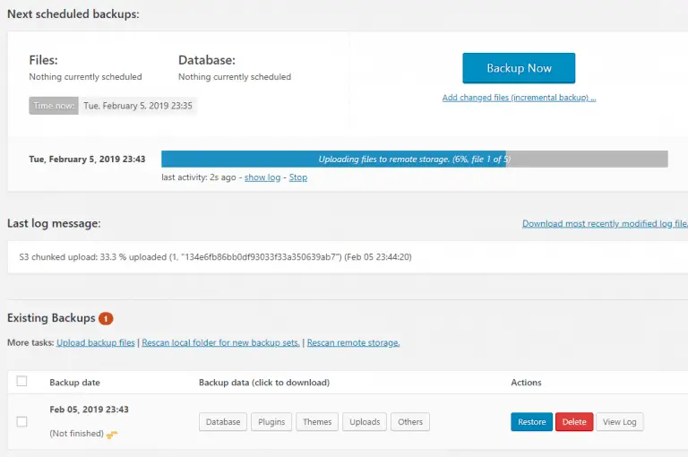Screen dimensions: 688x457
Task: Click the 'Tue, February 5, 2019 23:43' job date
Action: click(x=87, y=159)
